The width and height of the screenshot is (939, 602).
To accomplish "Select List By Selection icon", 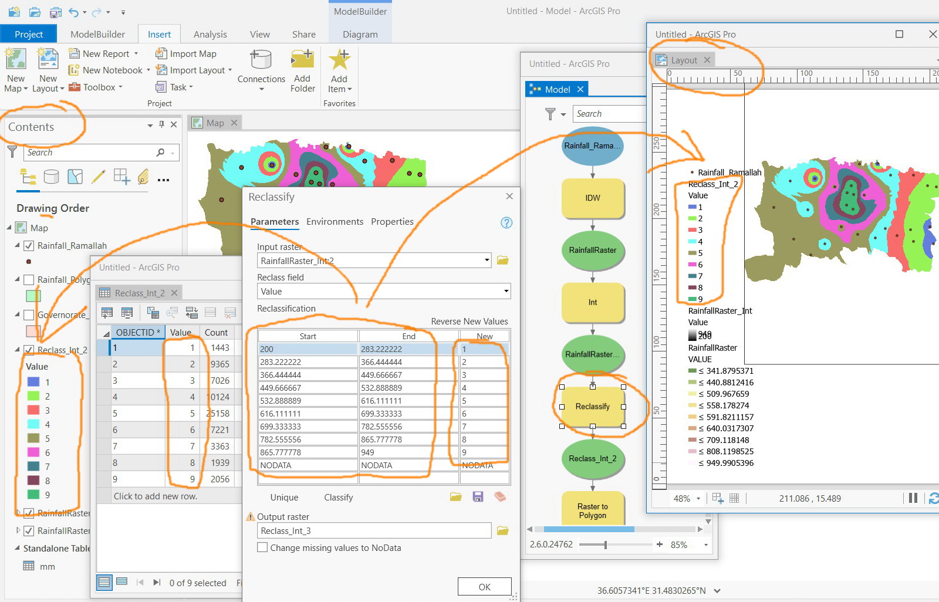I will coord(75,177).
